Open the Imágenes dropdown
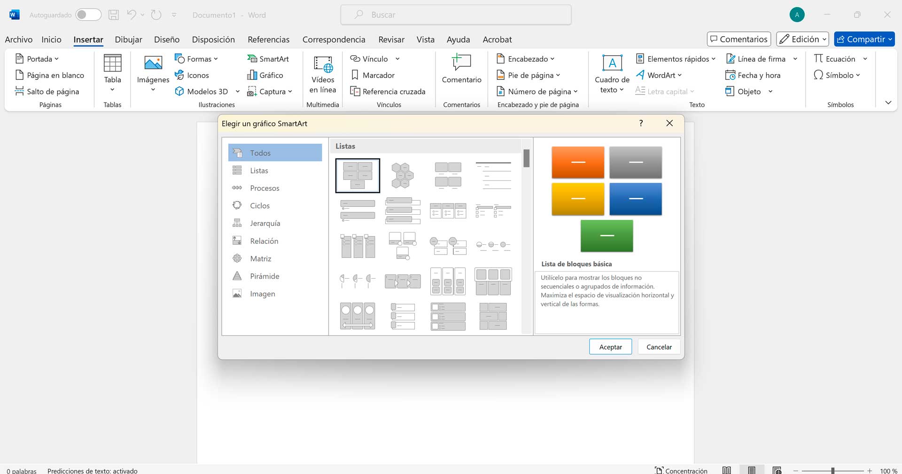The height and width of the screenshot is (474, 902). 153,89
